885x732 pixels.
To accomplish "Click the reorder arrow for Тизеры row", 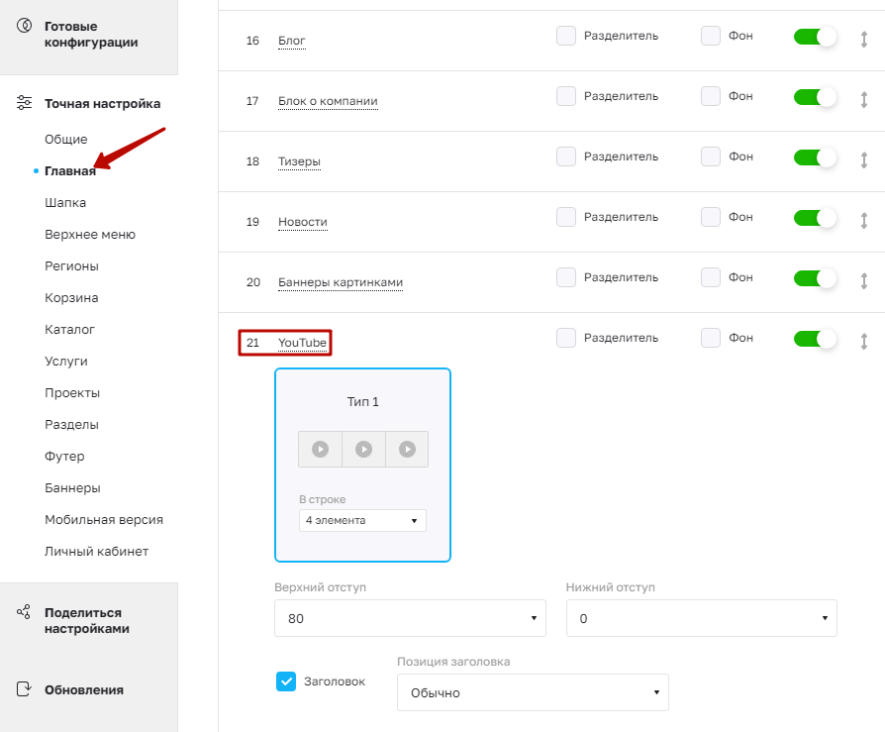I will pyautogui.click(x=863, y=160).
